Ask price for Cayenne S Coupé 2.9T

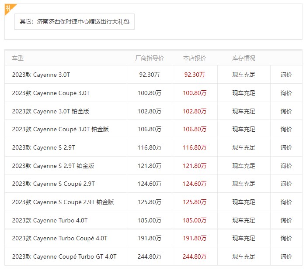(286, 184)
